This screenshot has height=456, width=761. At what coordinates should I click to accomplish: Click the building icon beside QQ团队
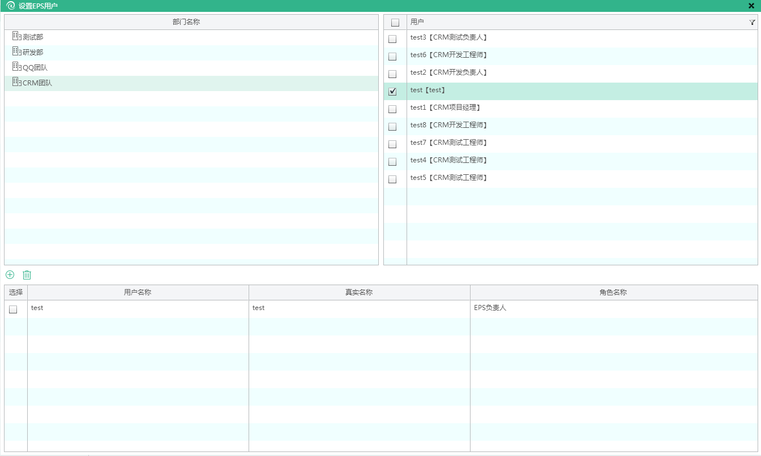click(16, 67)
